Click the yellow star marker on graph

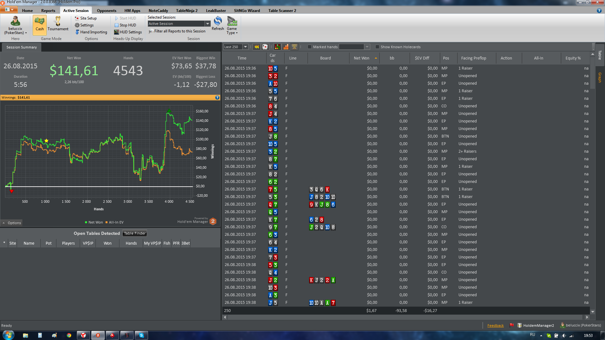(46, 141)
